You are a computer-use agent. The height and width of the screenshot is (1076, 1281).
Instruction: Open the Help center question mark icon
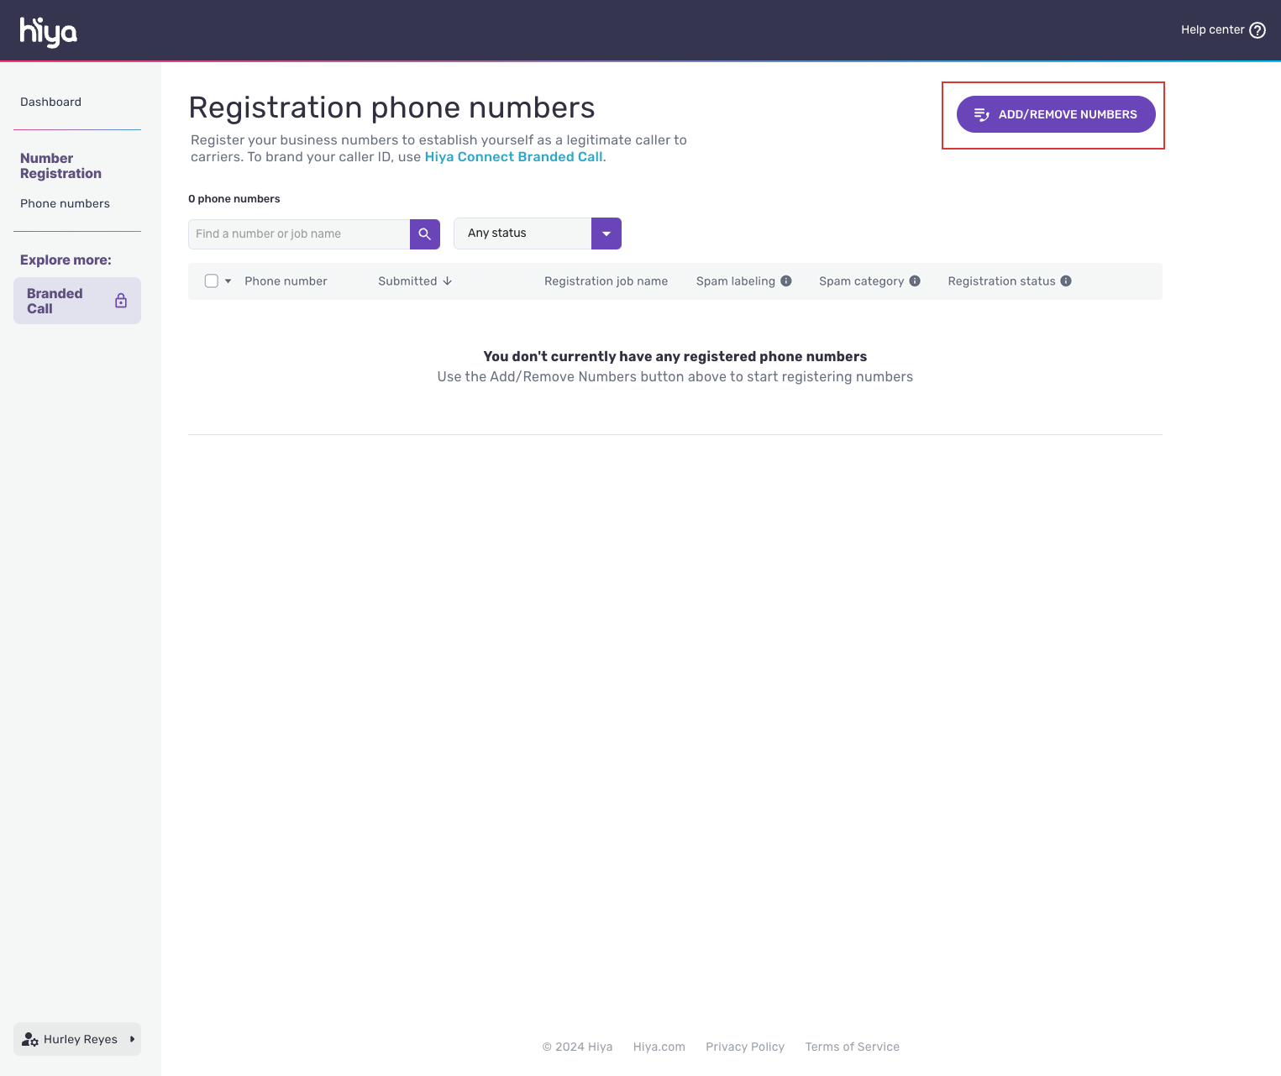pos(1257,29)
